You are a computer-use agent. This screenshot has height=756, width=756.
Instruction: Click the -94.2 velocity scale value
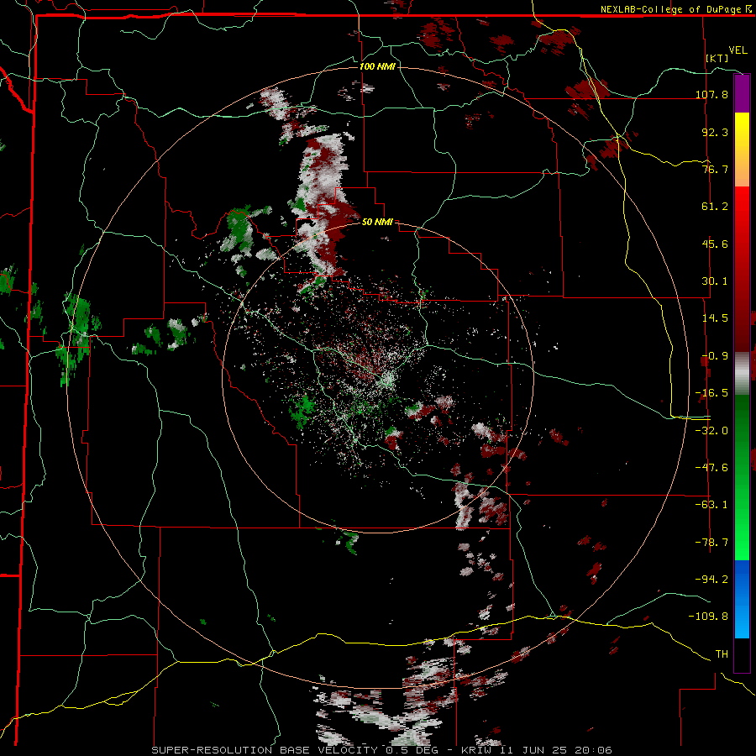tap(711, 579)
